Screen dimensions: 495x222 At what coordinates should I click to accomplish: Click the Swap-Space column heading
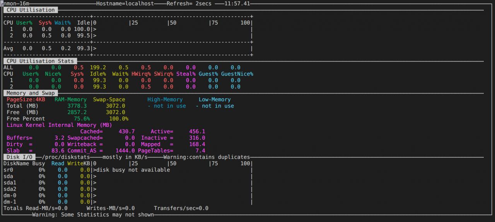point(109,99)
